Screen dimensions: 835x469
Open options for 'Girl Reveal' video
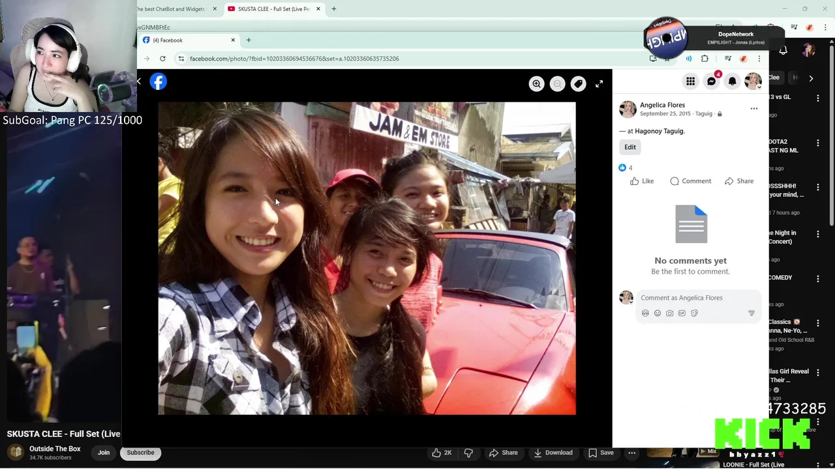[x=818, y=373]
